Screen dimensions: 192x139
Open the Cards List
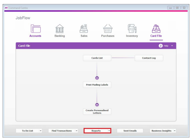pyautogui.click(x=97, y=58)
